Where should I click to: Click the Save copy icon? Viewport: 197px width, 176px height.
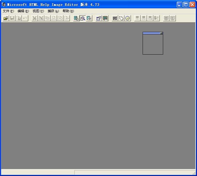(19, 18)
